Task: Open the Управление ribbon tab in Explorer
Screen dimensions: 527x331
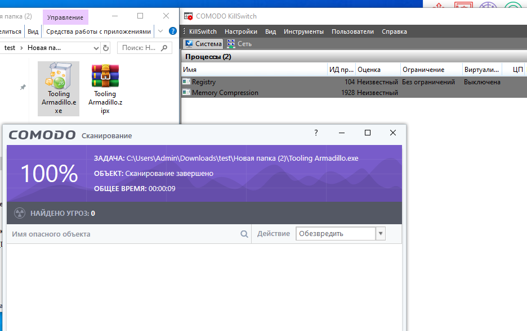Action: tap(65, 17)
